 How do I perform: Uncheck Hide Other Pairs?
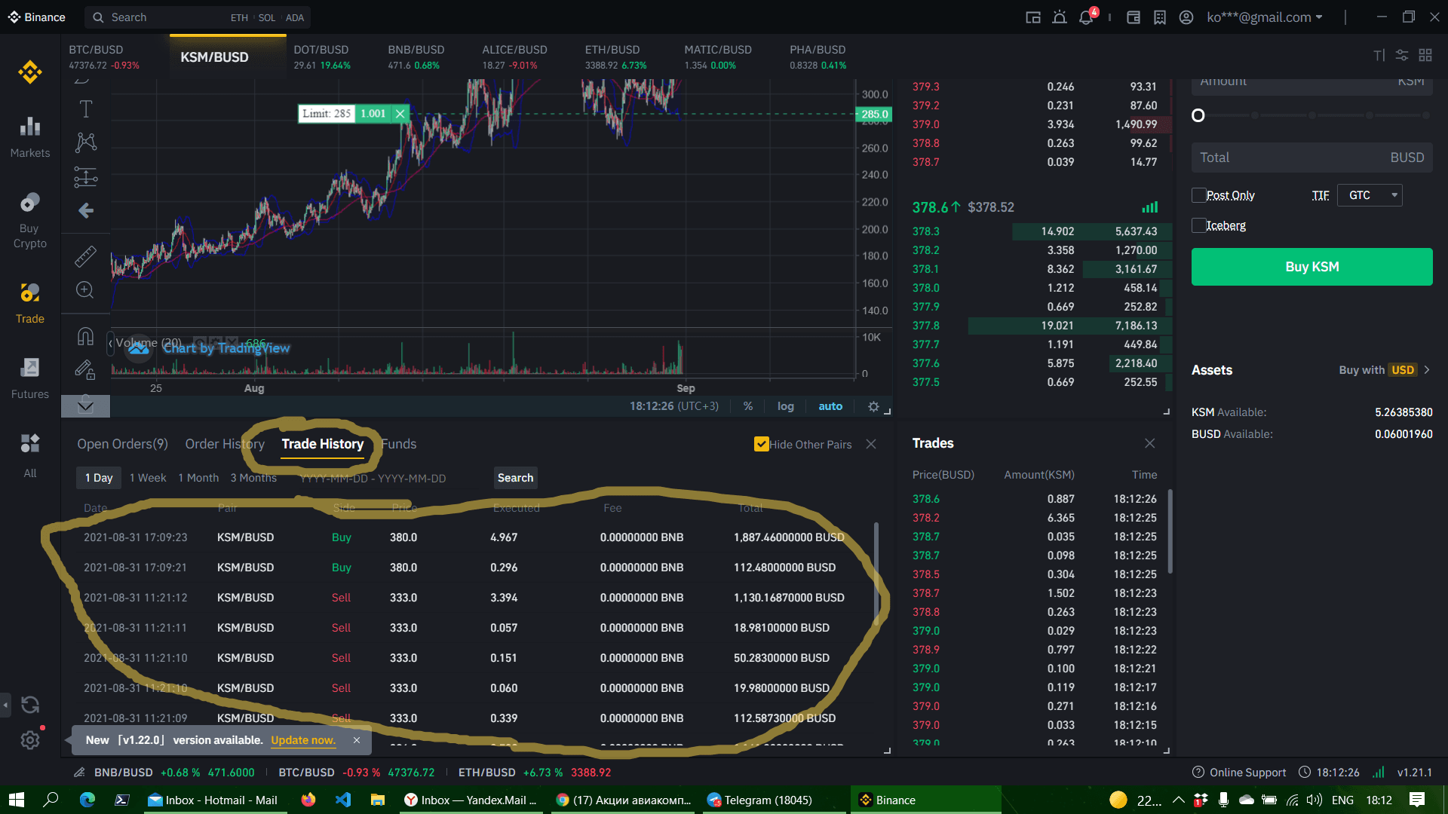pos(761,445)
